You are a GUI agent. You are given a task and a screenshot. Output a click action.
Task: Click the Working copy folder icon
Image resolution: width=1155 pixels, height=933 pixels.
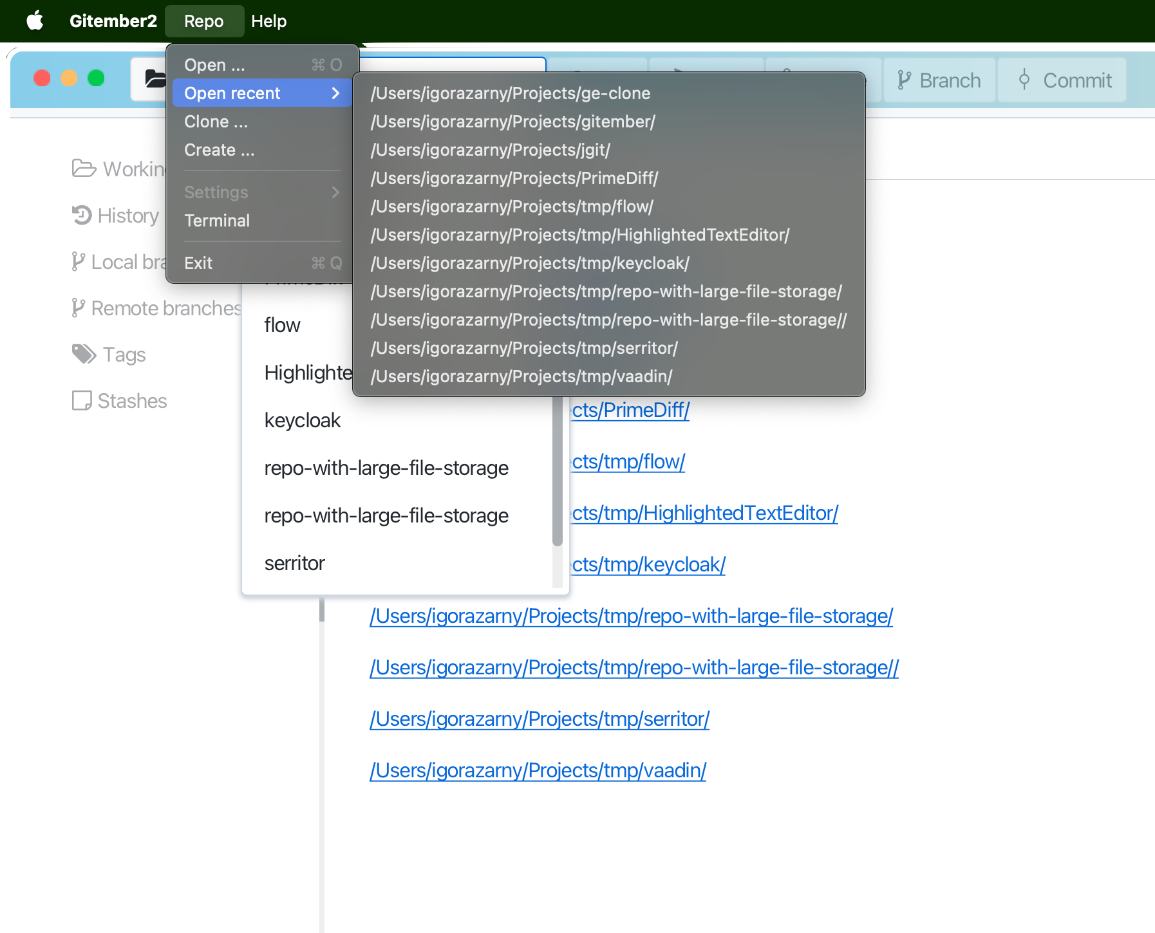tap(84, 169)
